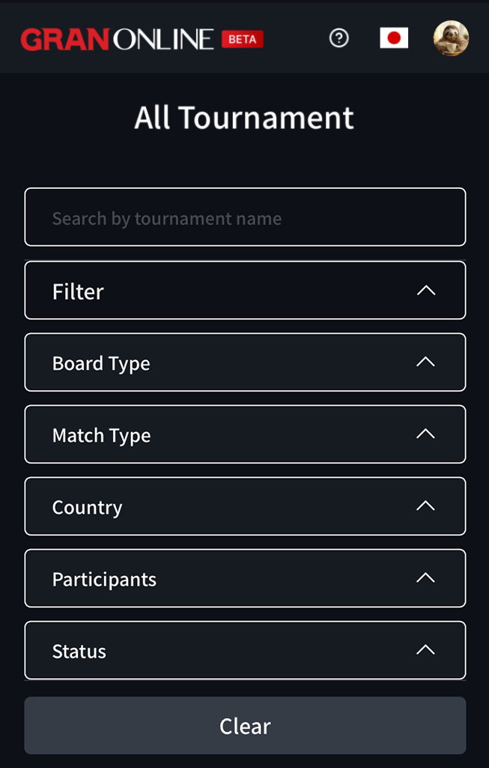Open the Participants filter dropdown
The image size is (489, 768).
pos(245,578)
